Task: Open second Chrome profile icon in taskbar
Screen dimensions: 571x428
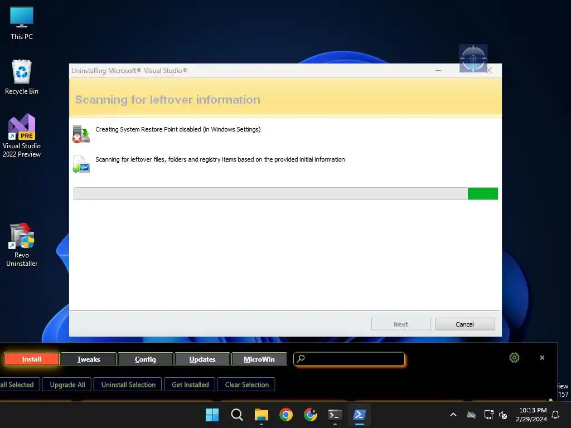Action: click(x=310, y=415)
